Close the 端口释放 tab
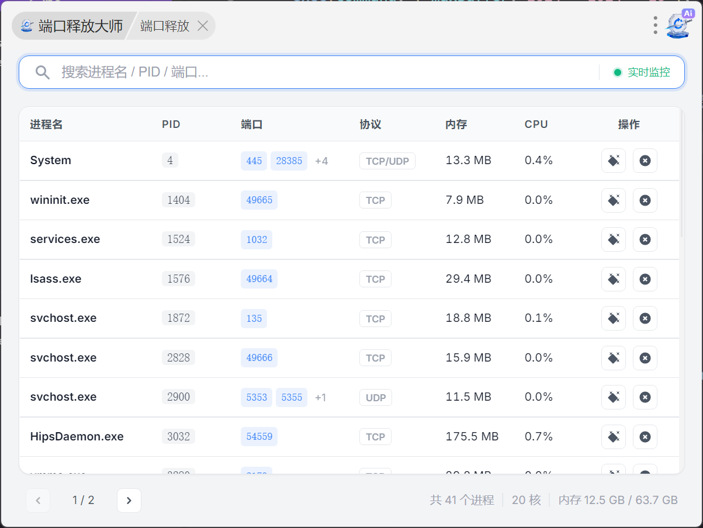The image size is (703, 528). [203, 26]
